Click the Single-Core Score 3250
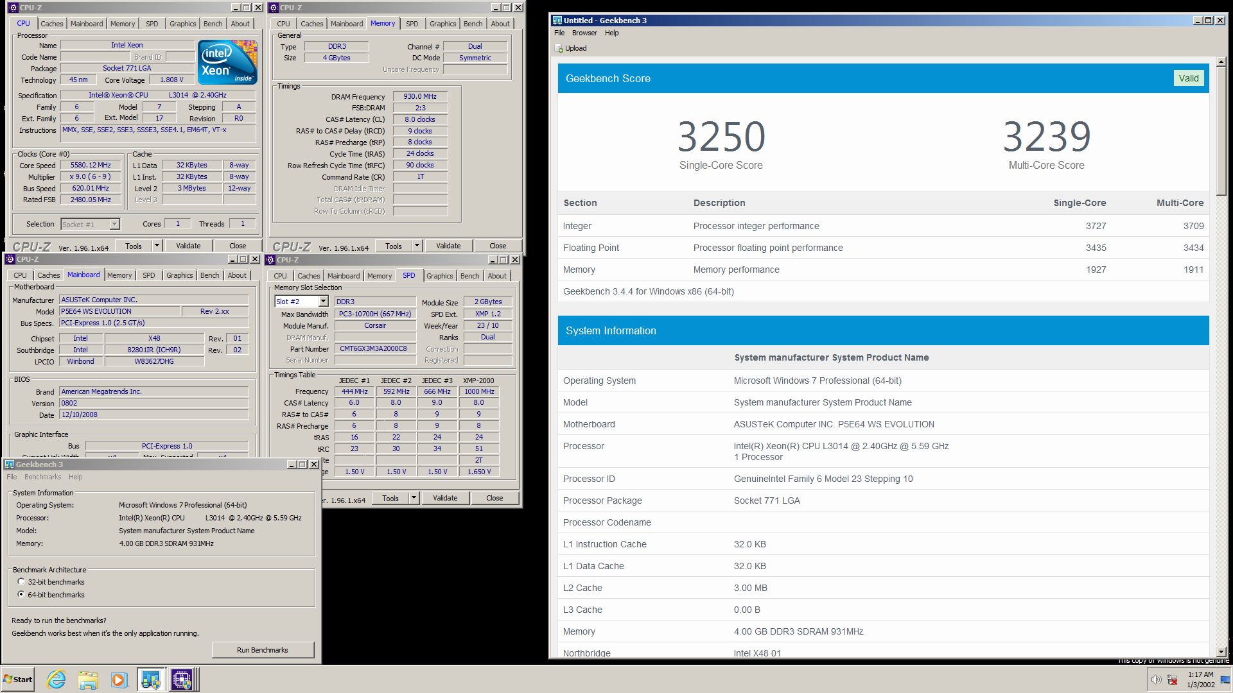This screenshot has height=693, width=1233. pos(721,136)
